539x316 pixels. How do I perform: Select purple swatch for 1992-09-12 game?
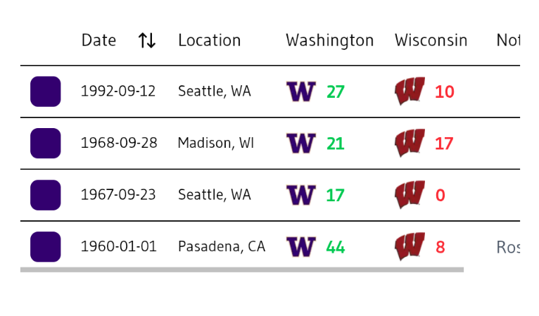pyautogui.click(x=45, y=91)
